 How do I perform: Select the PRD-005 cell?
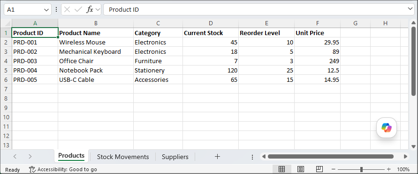(x=35, y=80)
